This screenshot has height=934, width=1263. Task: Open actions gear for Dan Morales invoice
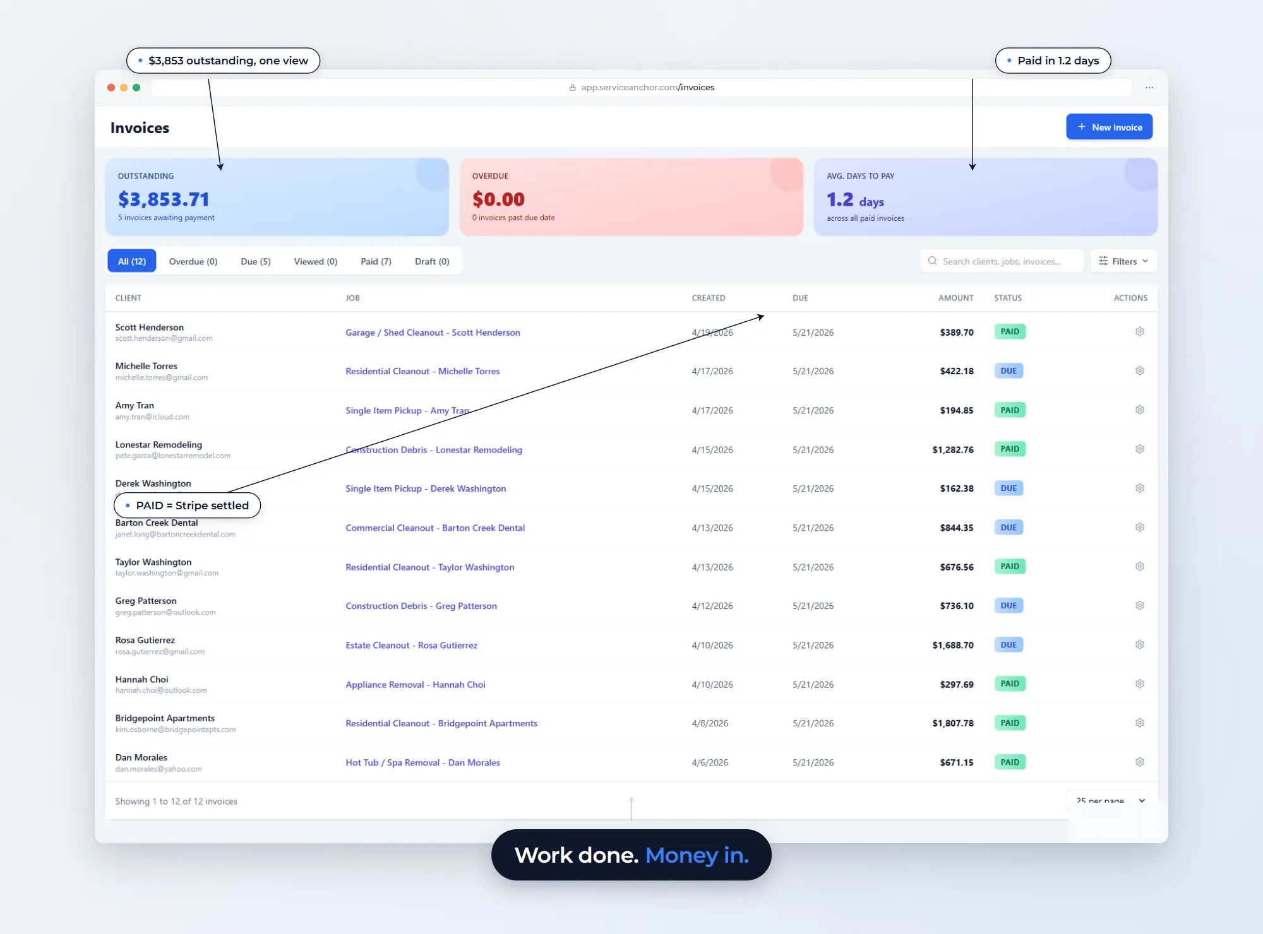click(1139, 762)
